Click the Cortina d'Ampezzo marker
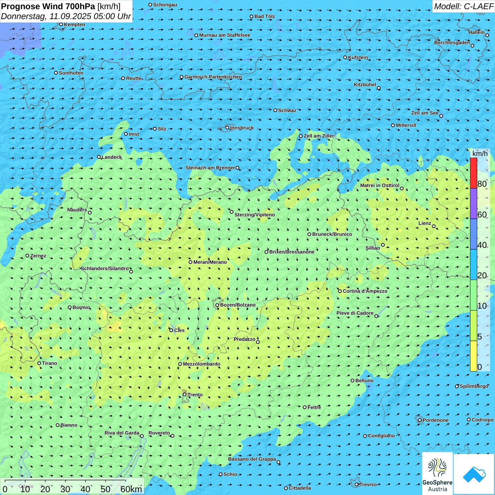 [340, 291]
